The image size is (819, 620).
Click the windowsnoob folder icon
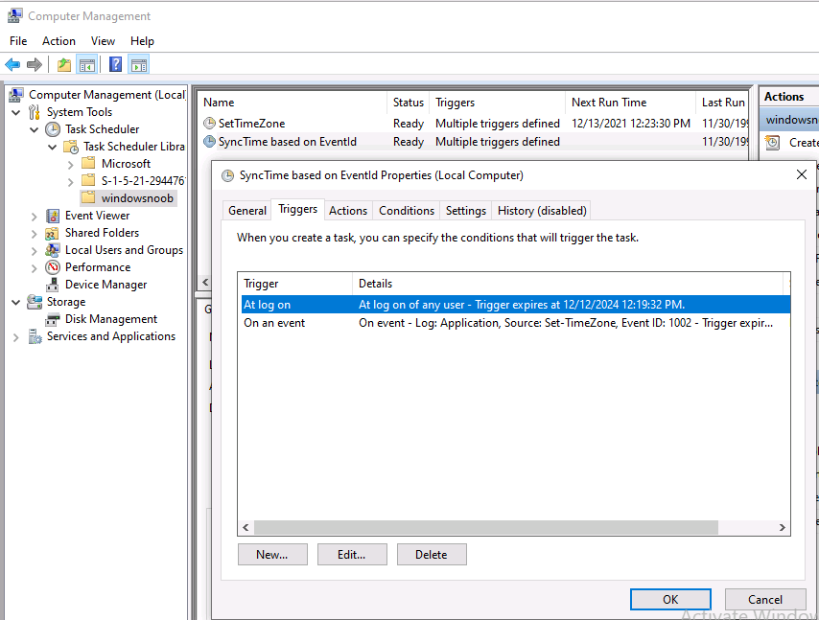(88, 197)
